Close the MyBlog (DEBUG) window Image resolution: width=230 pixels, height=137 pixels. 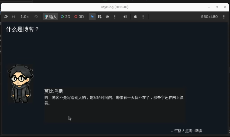[x=225, y=7]
